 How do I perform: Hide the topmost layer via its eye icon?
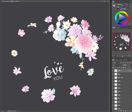click(113, 71)
